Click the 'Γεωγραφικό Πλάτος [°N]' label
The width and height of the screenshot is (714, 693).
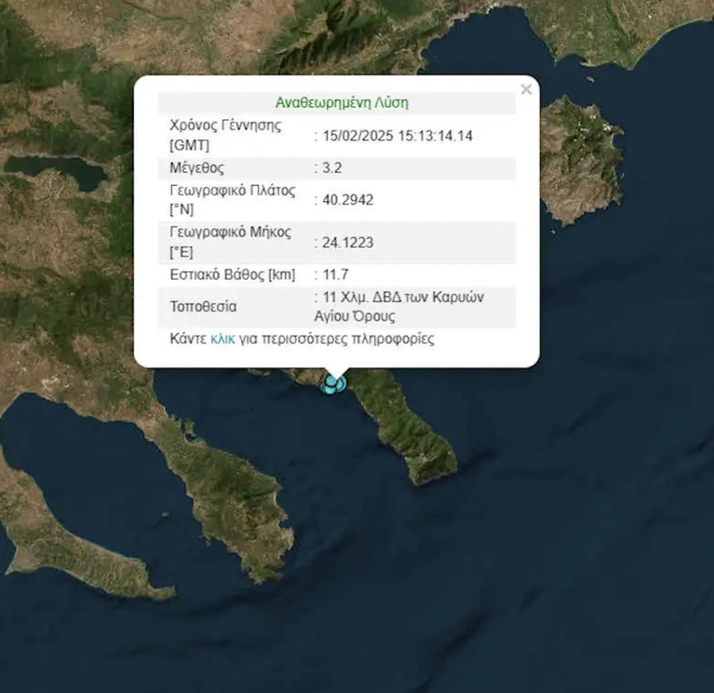pyautogui.click(x=233, y=200)
